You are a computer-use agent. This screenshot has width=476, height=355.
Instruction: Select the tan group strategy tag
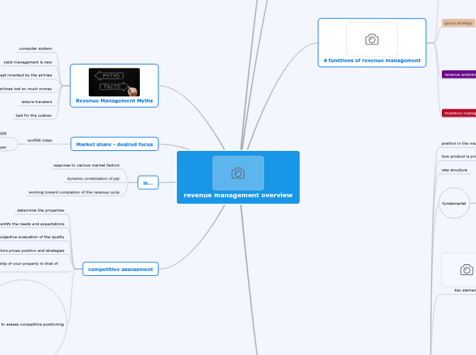tap(458, 23)
